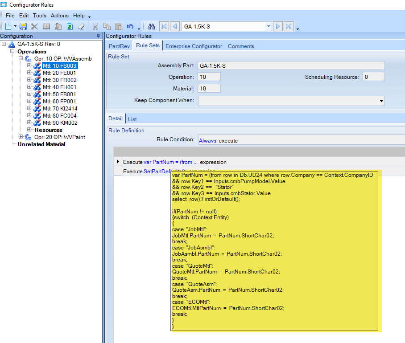Click the Always rule condition link

pos(207,141)
